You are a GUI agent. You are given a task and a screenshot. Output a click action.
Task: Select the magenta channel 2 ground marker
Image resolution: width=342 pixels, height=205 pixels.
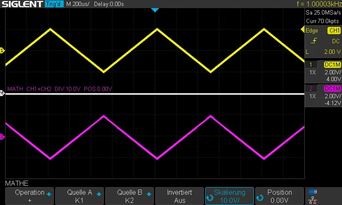pos(2,137)
